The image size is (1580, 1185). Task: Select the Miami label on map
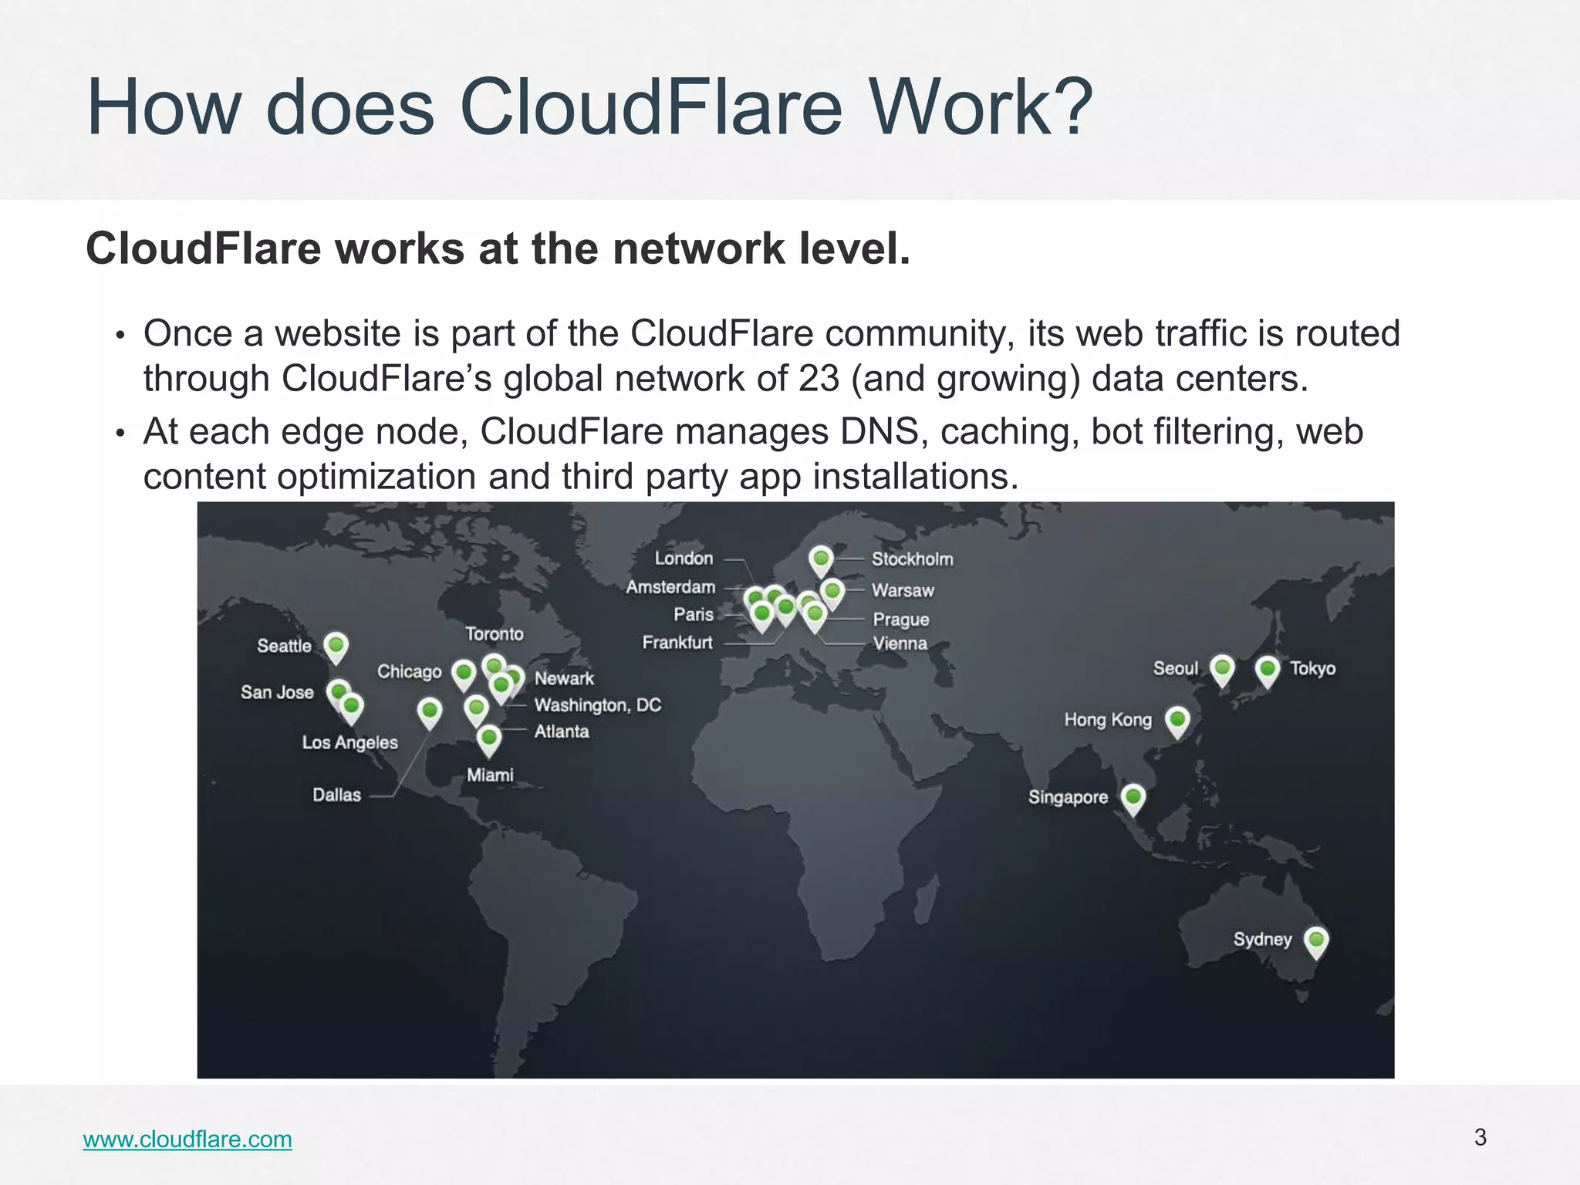(490, 775)
